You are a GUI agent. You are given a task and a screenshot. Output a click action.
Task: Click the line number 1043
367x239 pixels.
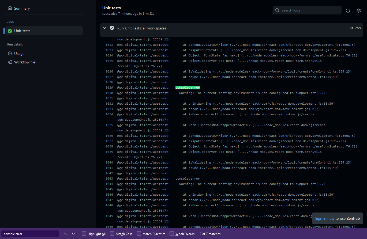109,179
